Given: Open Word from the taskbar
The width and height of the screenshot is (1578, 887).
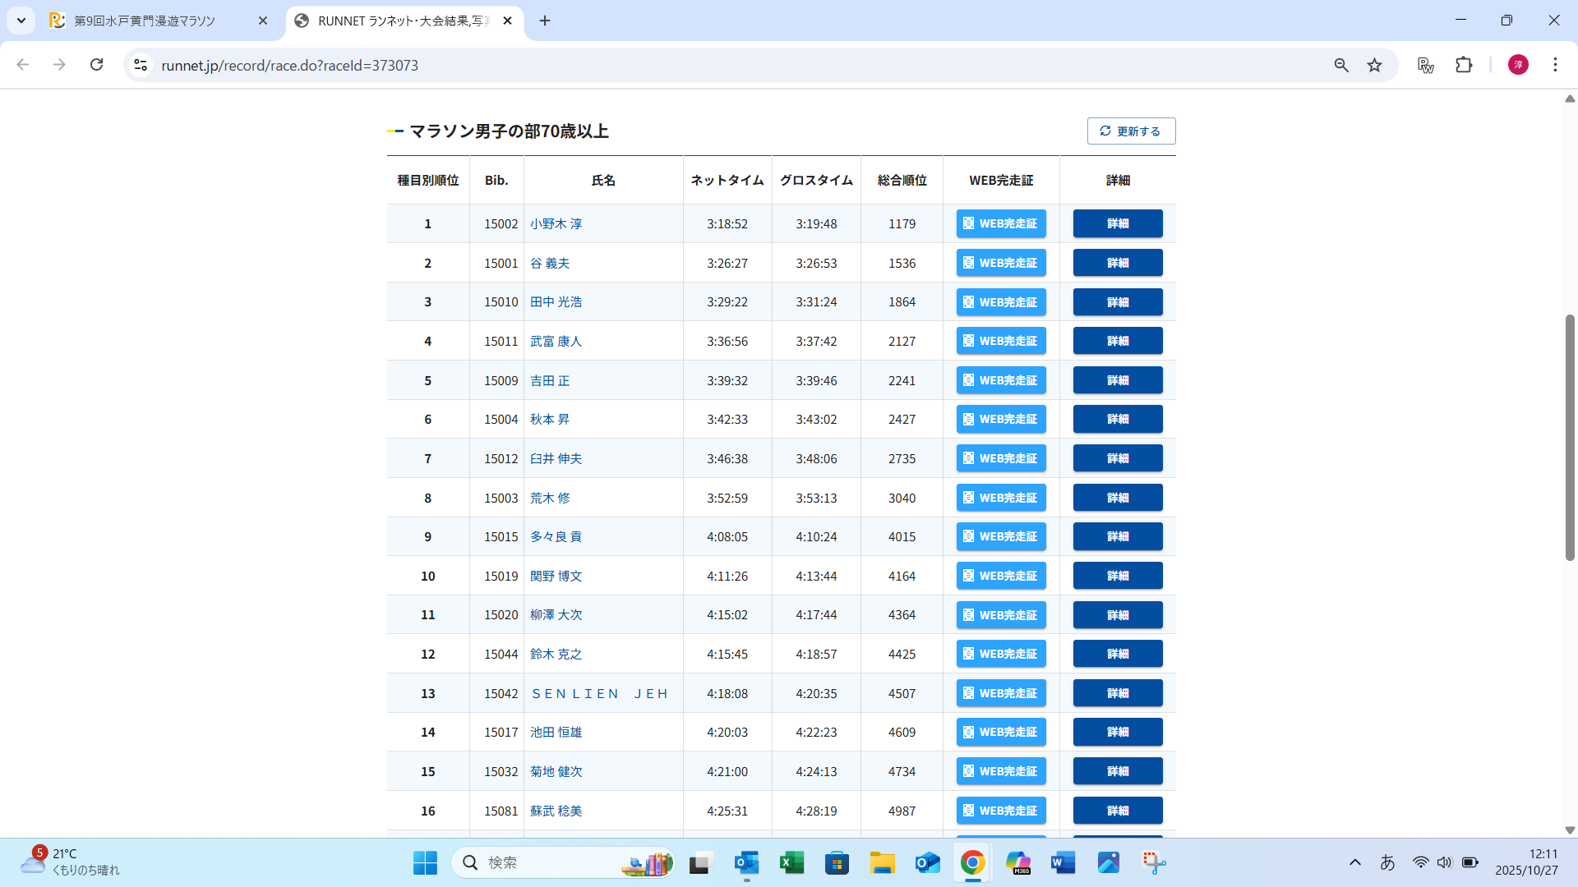Looking at the screenshot, I should pyautogui.click(x=1063, y=862).
